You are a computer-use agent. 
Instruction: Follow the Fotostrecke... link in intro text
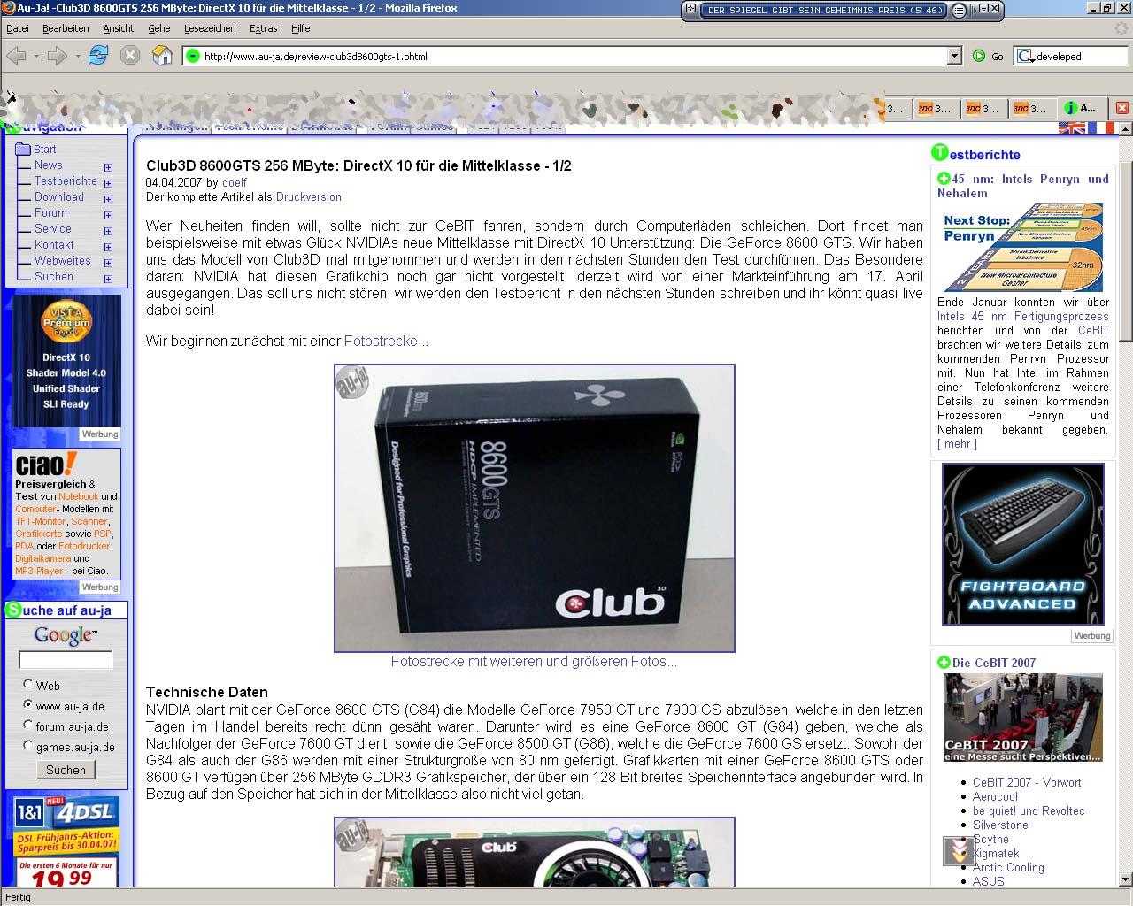coord(386,341)
